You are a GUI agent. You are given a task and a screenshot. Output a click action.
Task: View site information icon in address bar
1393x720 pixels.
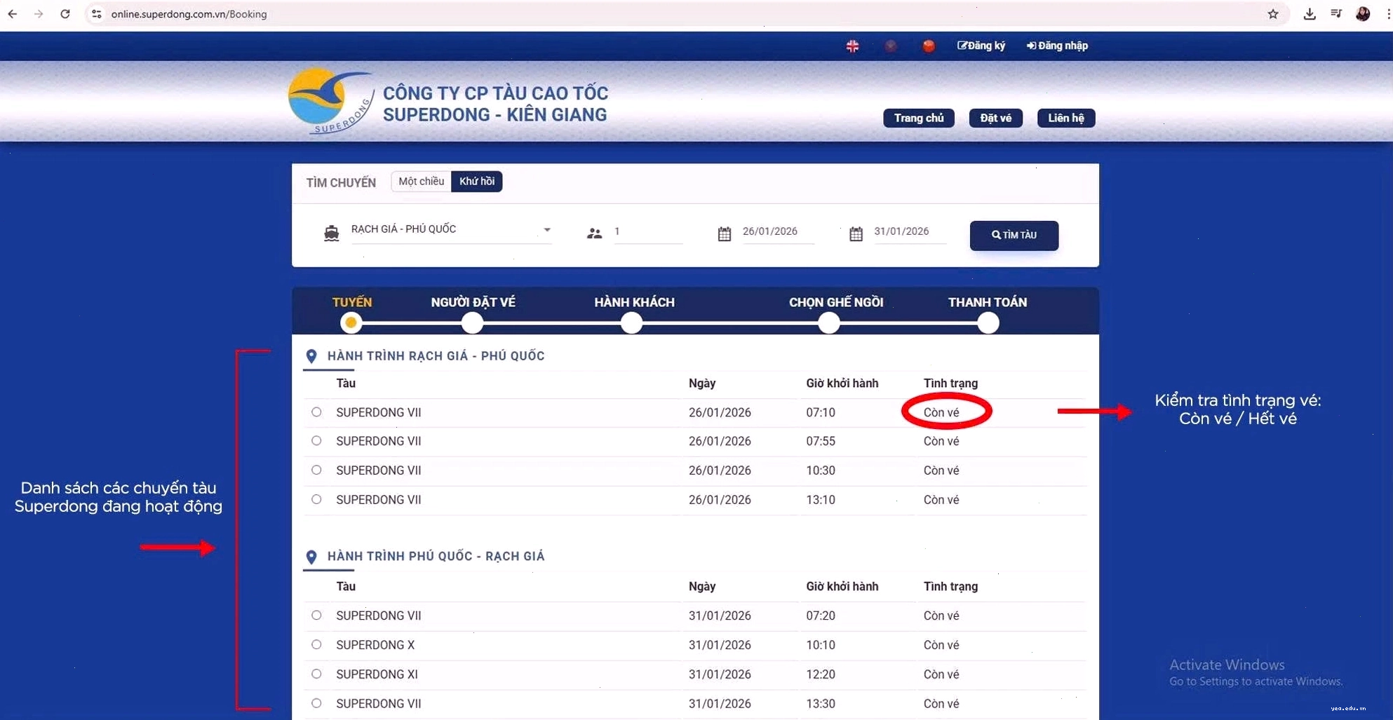pos(97,14)
